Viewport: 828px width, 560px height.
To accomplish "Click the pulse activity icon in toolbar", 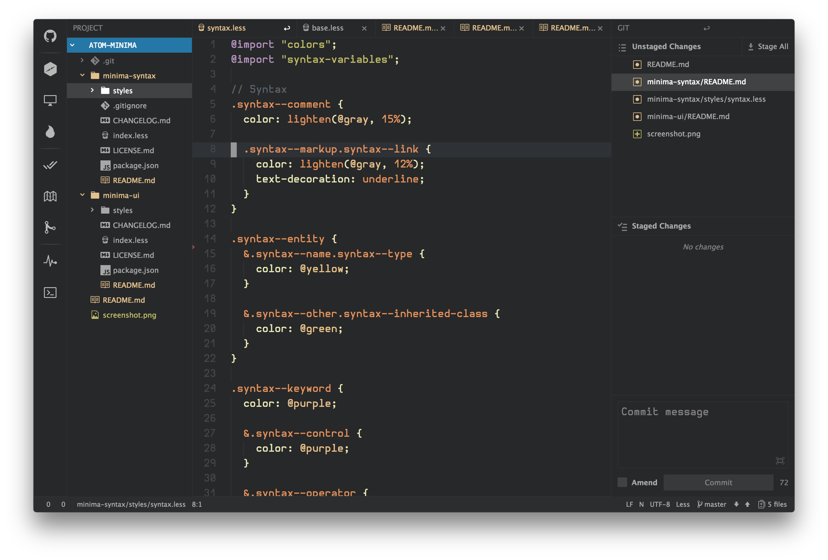I will [x=50, y=261].
